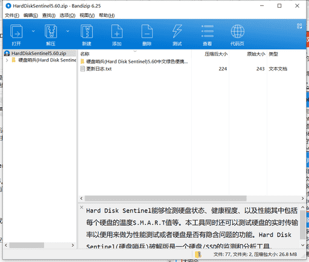Click tree pane scrollbar right arrow
Image resolution: width=309 pixels, height=262 pixels.
pyautogui.click(x=73, y=245)
